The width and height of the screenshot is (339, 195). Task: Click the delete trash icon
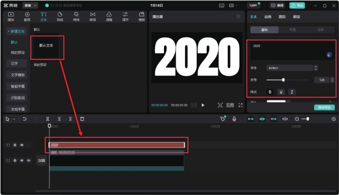point(82,119)
